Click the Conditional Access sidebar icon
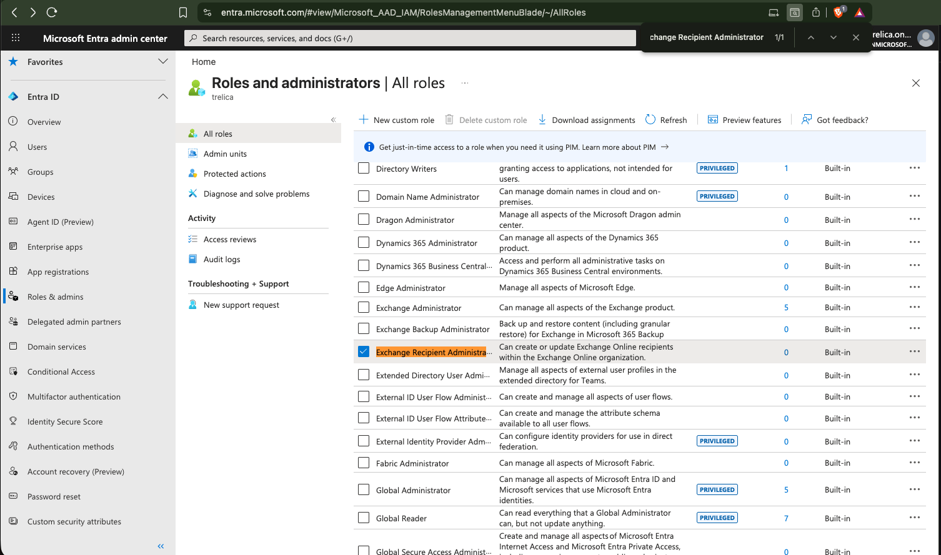 click(13, 371)
